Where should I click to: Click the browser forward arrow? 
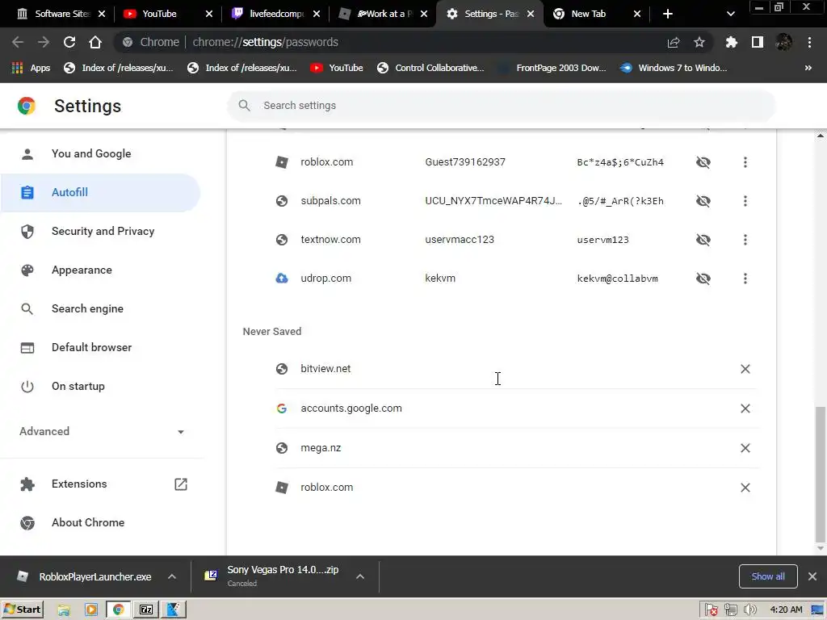pyautogui.click(x=44, y=42)
